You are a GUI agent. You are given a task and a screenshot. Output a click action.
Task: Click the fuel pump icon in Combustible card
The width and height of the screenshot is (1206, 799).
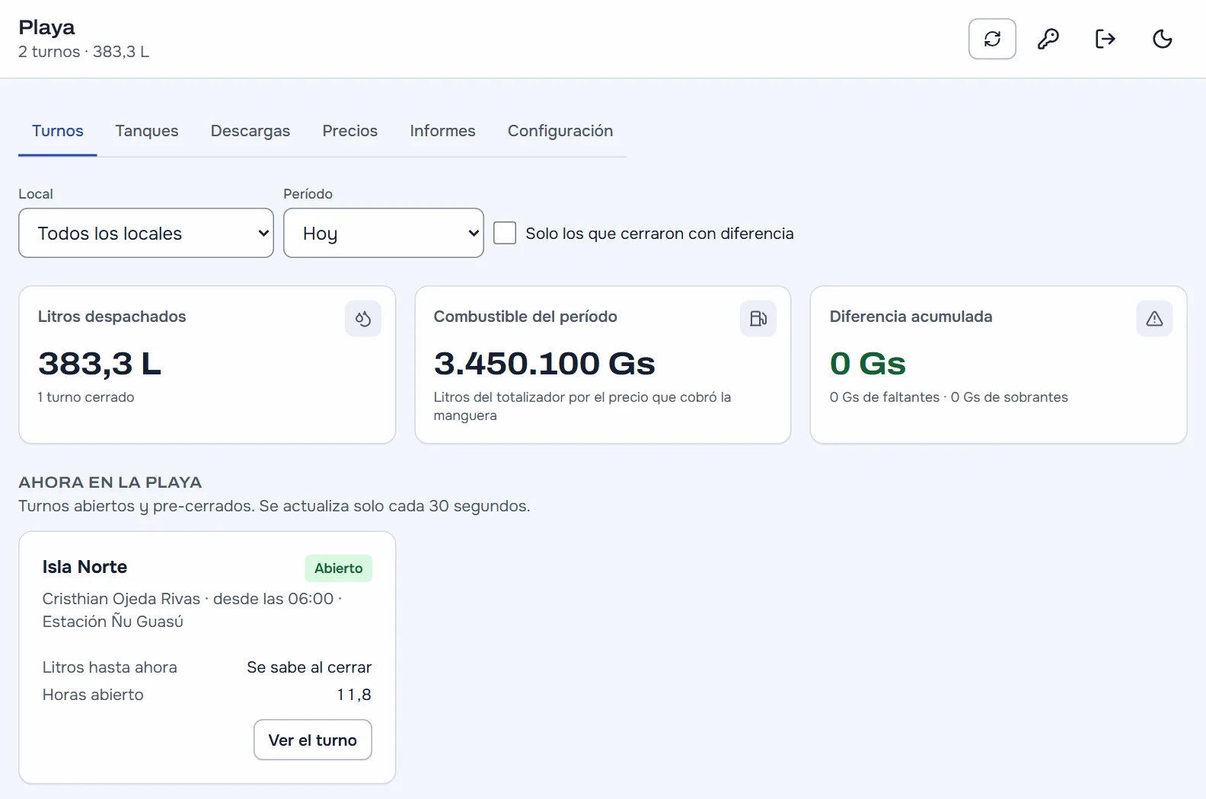click(758, 318)
